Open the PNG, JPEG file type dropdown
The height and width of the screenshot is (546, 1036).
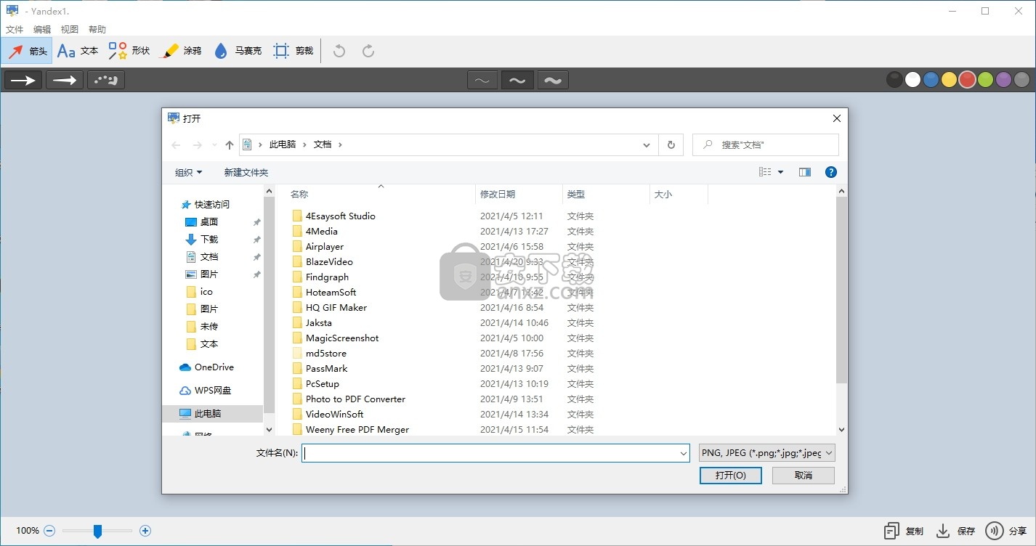click(x=766, y=453)
